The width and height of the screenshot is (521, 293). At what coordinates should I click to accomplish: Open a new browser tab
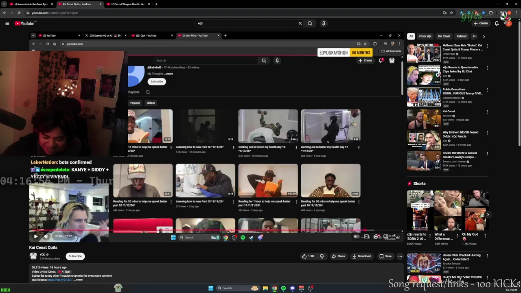coord(156,4)
